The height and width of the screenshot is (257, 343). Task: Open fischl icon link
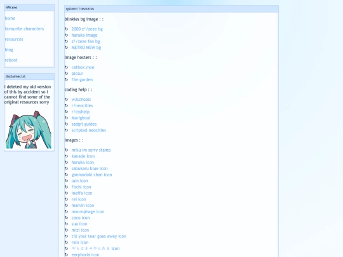[81, 187]
